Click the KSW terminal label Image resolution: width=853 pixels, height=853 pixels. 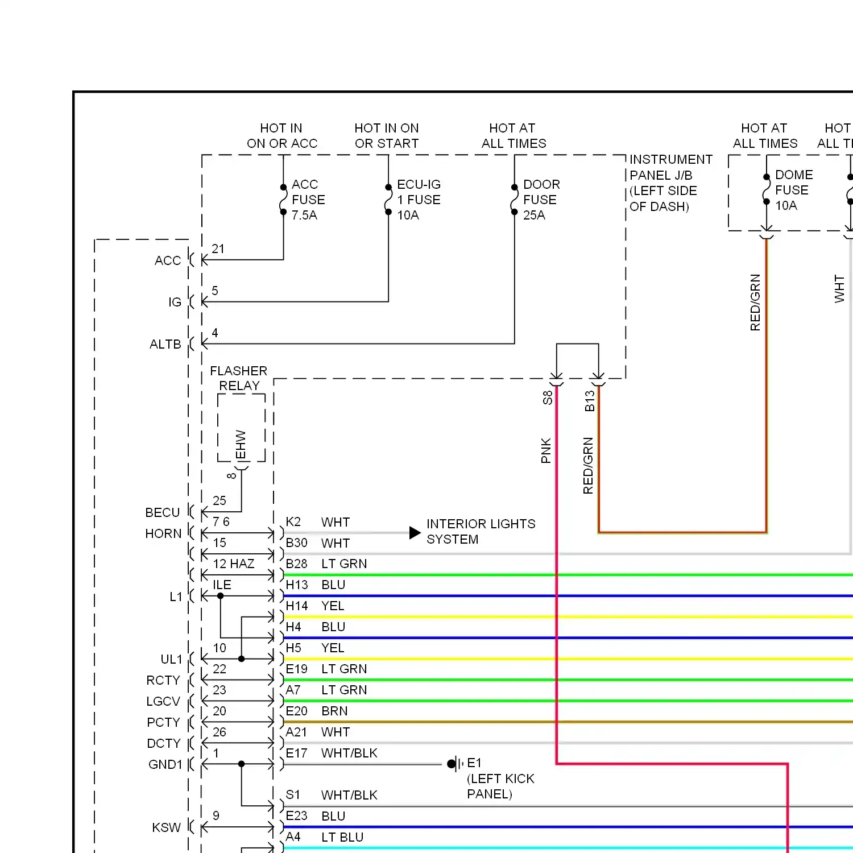click(167, 827)
